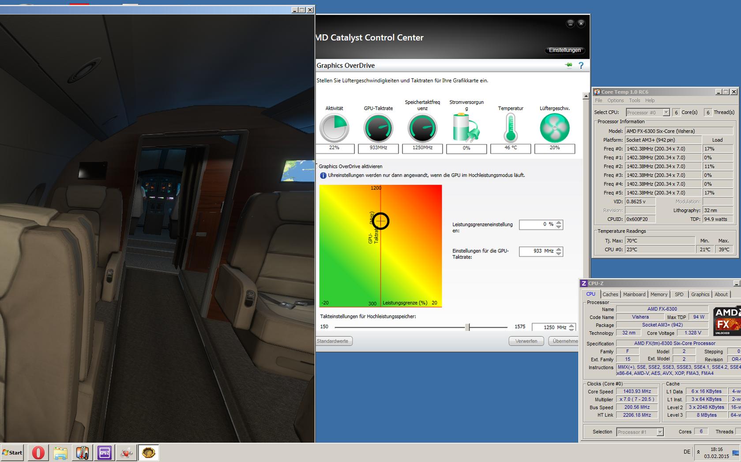Switch to CPU-Z via purple taskbar icon
This screenshot has width=741, height=462.
[x=105, y=452]
